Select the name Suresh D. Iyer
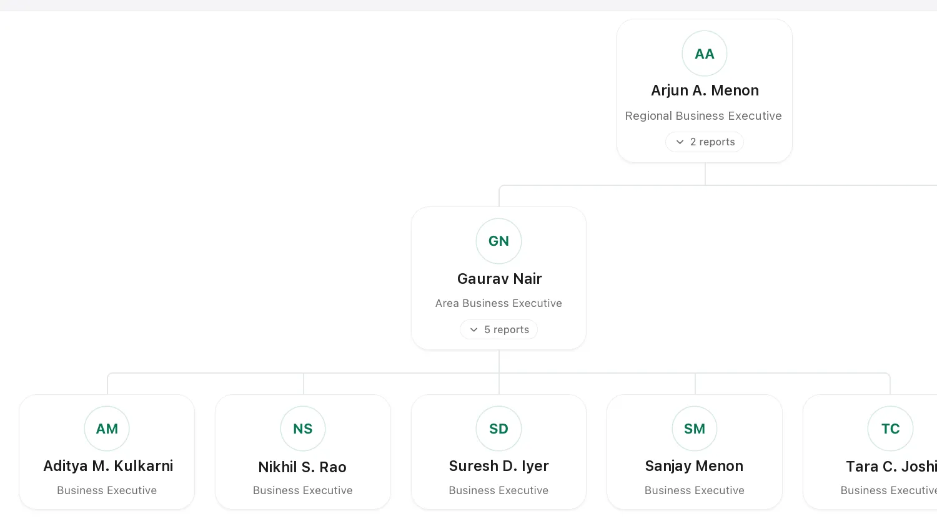 pyautogui.click(x=498, y=466)
